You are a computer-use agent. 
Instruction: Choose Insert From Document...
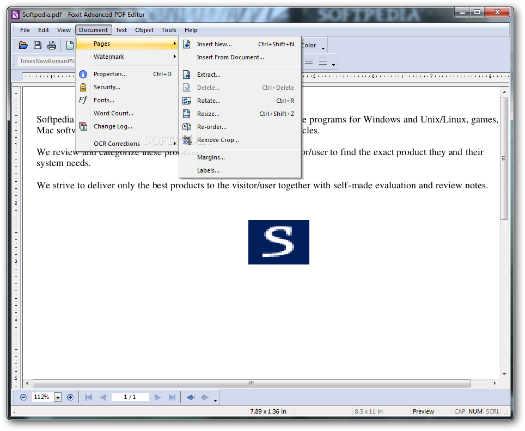240,57
